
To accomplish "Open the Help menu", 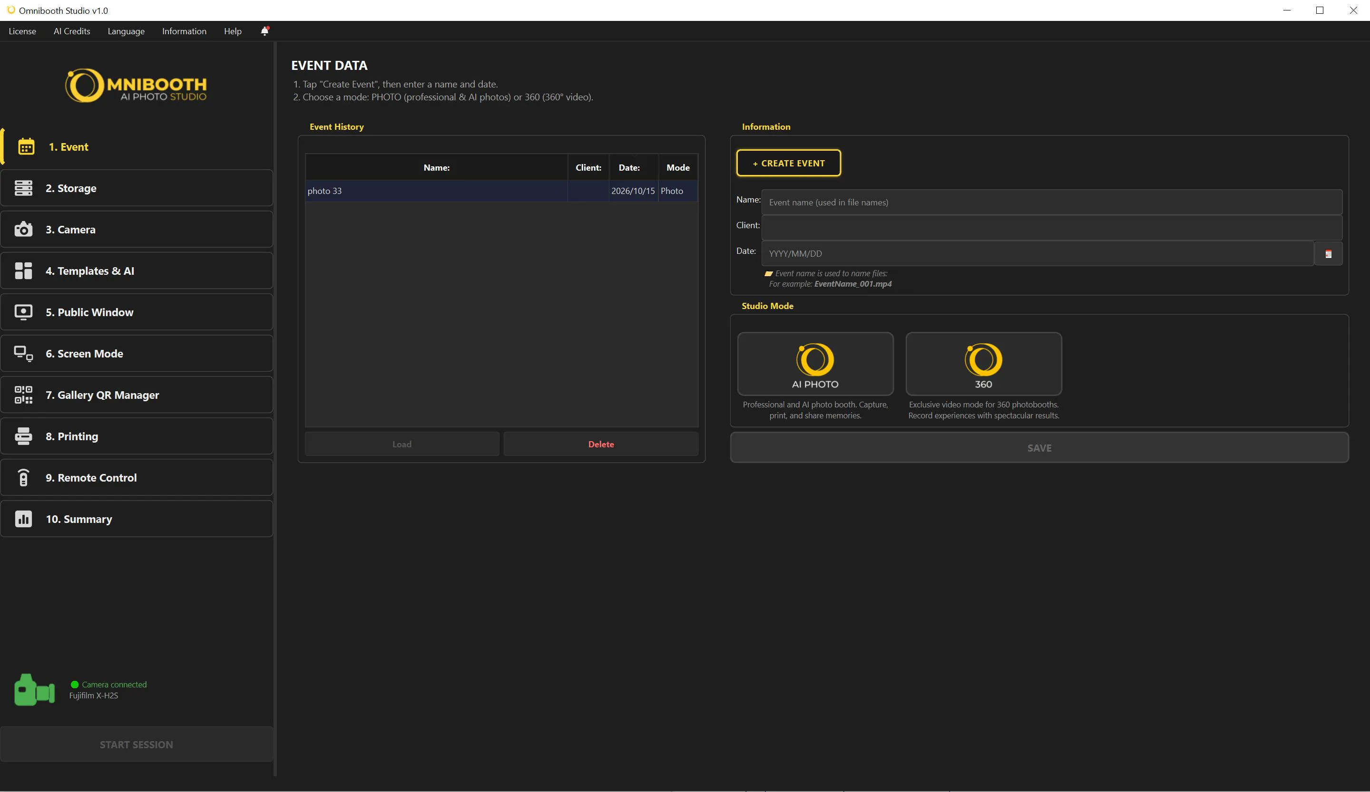I will 233,31.
